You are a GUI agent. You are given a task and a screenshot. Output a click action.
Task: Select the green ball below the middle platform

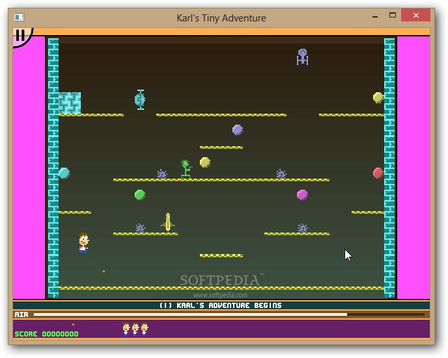click(x=140, y=195)
